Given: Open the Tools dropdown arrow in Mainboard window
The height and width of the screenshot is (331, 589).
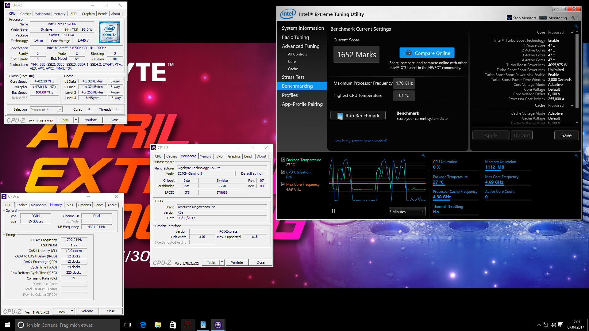Looking at the screenshot, I should coord(222,262).
